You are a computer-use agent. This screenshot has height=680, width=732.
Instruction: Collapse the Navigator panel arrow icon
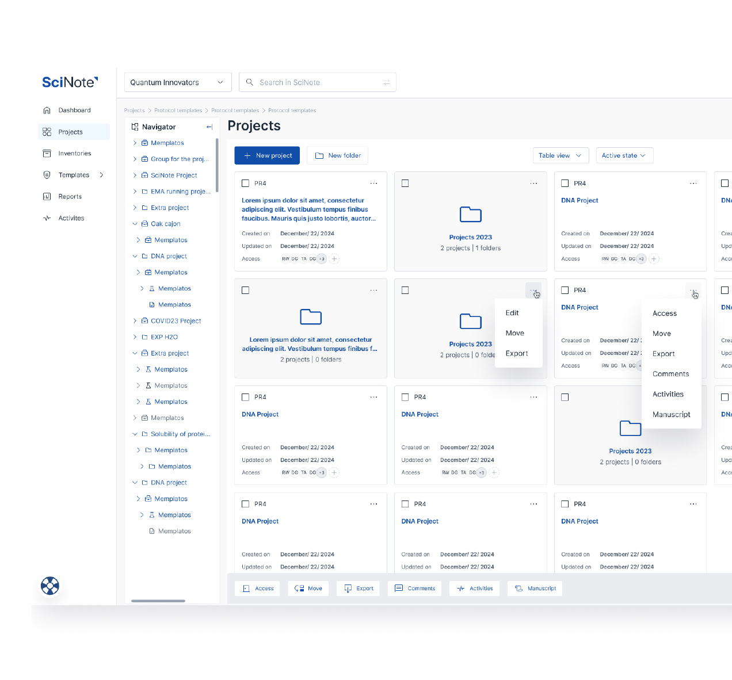point(209,127)
